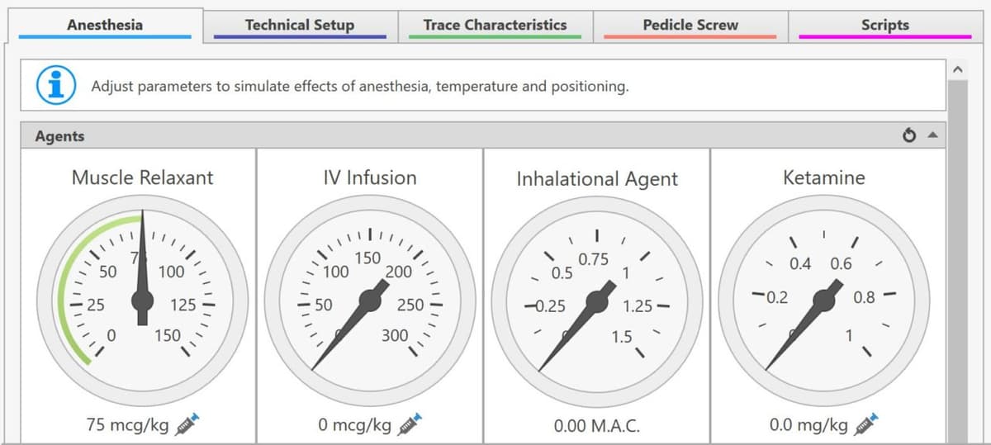
Task: Click the 0.00 M.A.C. value label
Action: pyautogui.click(x=597, y=426)
